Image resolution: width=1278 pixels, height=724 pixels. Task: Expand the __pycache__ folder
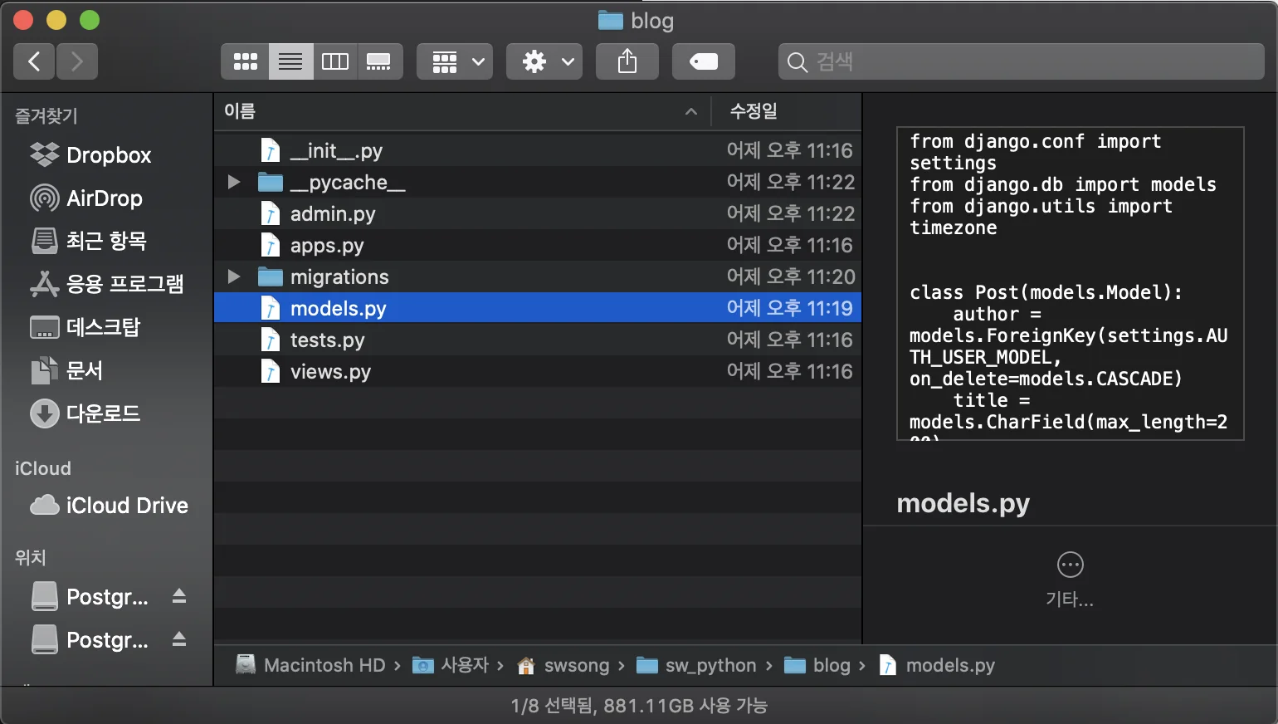[234, 182]
